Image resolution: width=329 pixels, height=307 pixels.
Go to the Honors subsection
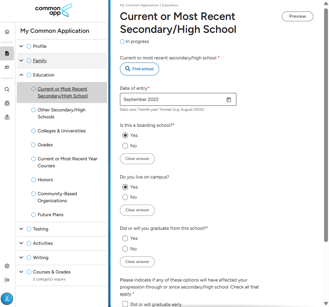click(45, 180)
